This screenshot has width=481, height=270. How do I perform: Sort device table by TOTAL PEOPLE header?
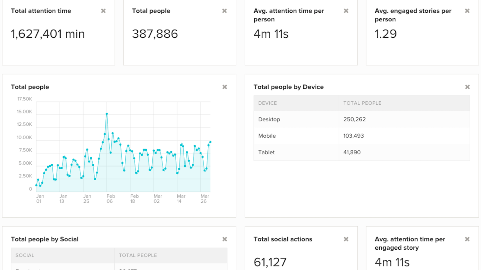362,103
